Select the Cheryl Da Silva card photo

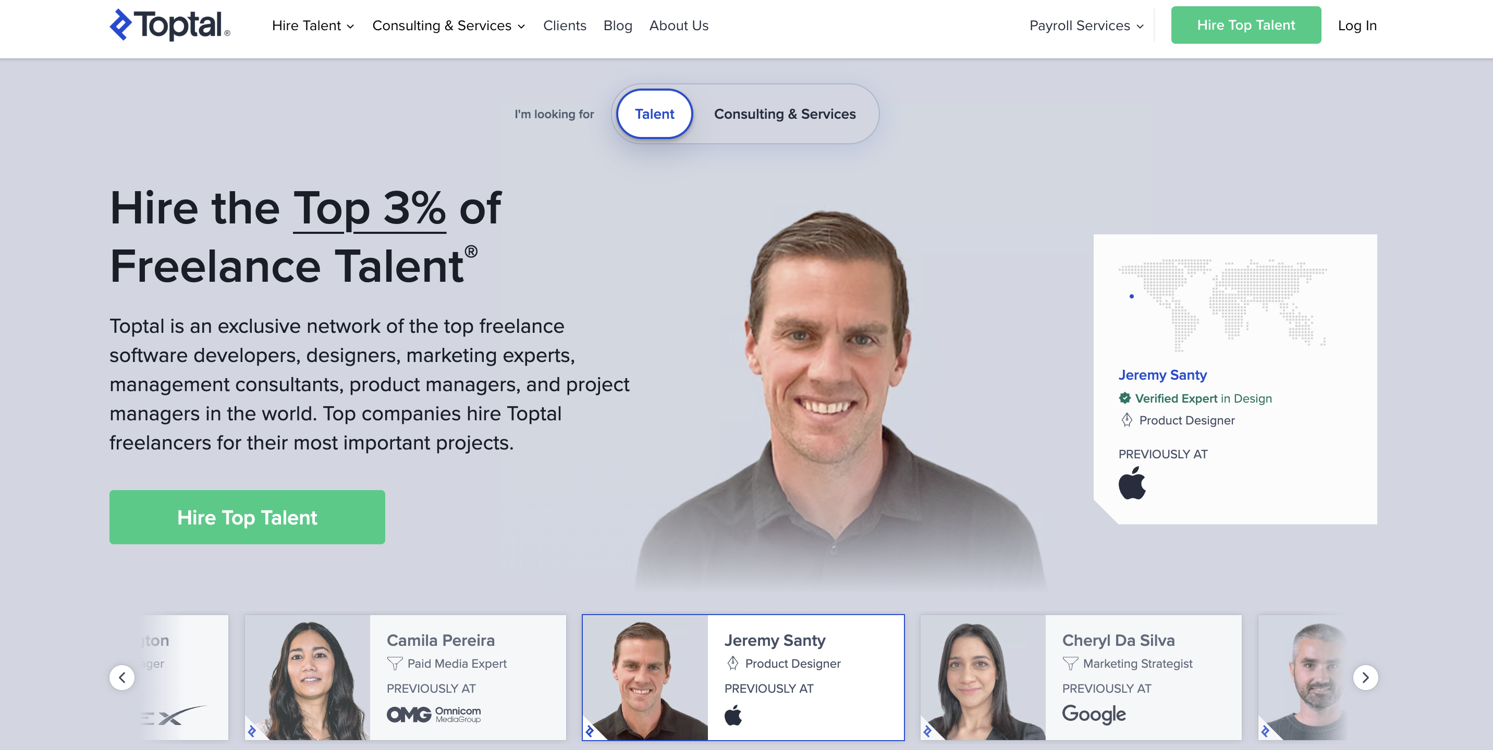point(983,678)
